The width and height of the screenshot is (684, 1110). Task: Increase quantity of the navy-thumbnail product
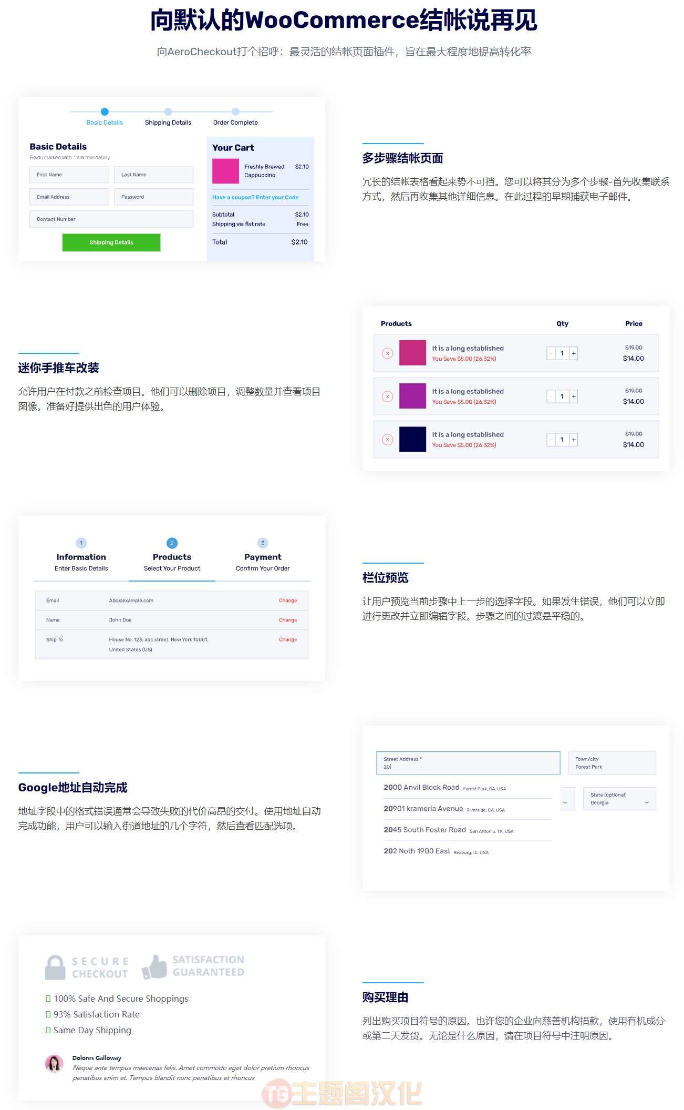574,440
